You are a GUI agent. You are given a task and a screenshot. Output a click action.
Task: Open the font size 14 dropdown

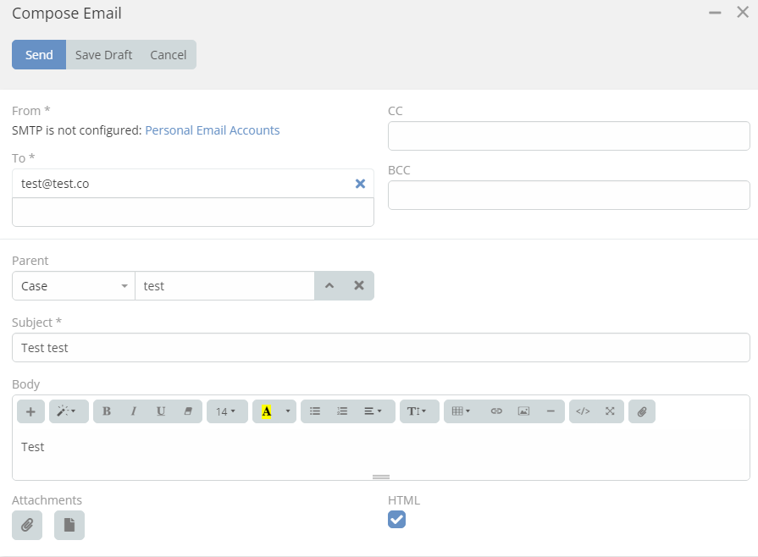(226, 411)
